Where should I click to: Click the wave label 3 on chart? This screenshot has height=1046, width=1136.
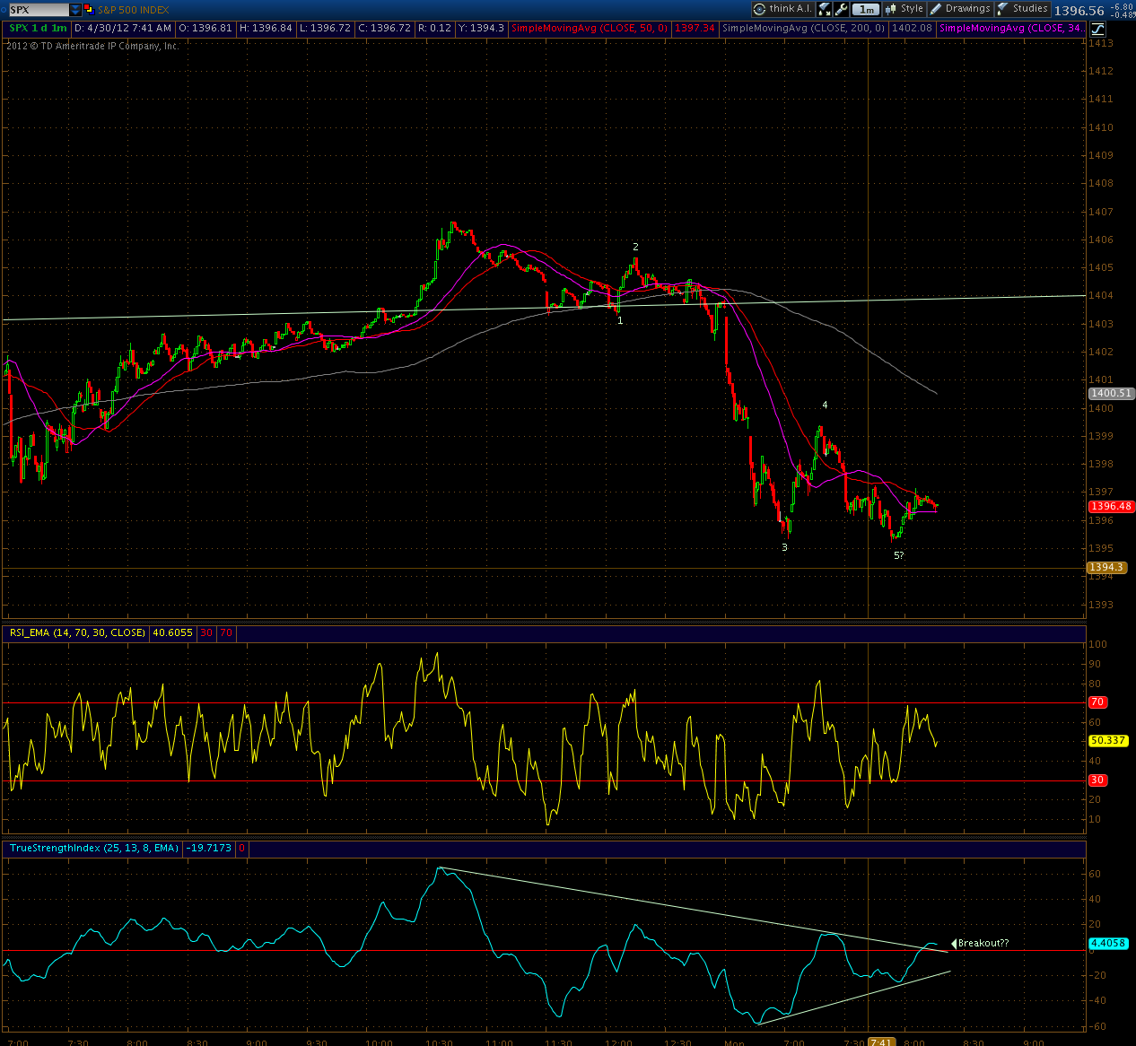tap(784, 547)
